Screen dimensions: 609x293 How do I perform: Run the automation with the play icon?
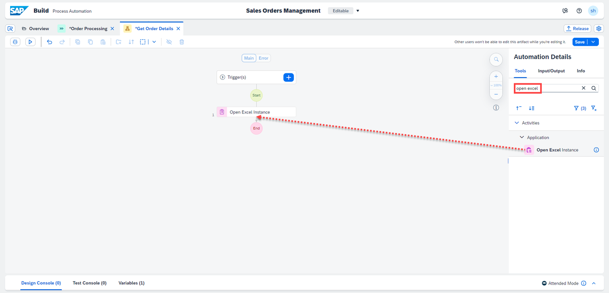tap(30, 42)
